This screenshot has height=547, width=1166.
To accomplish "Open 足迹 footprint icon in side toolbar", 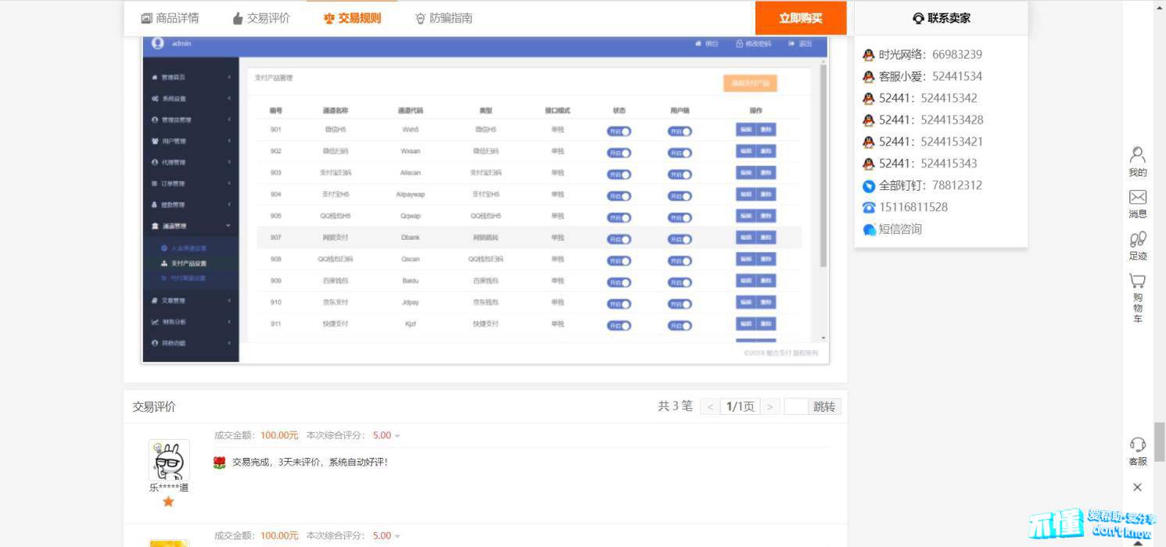I will pos(1138,239).
